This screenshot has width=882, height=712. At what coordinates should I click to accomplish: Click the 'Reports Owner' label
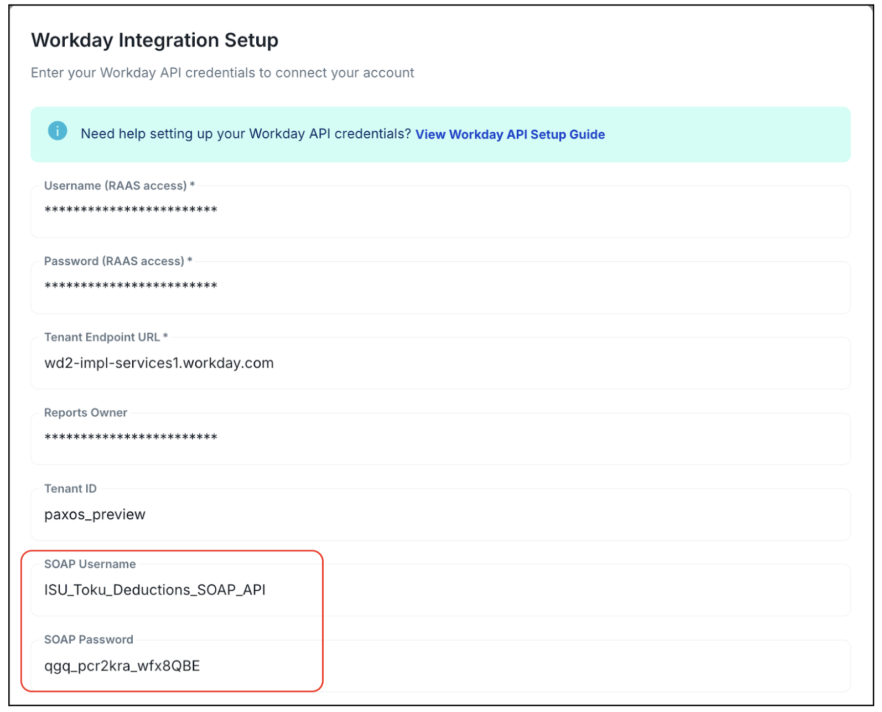coord(86,412)
